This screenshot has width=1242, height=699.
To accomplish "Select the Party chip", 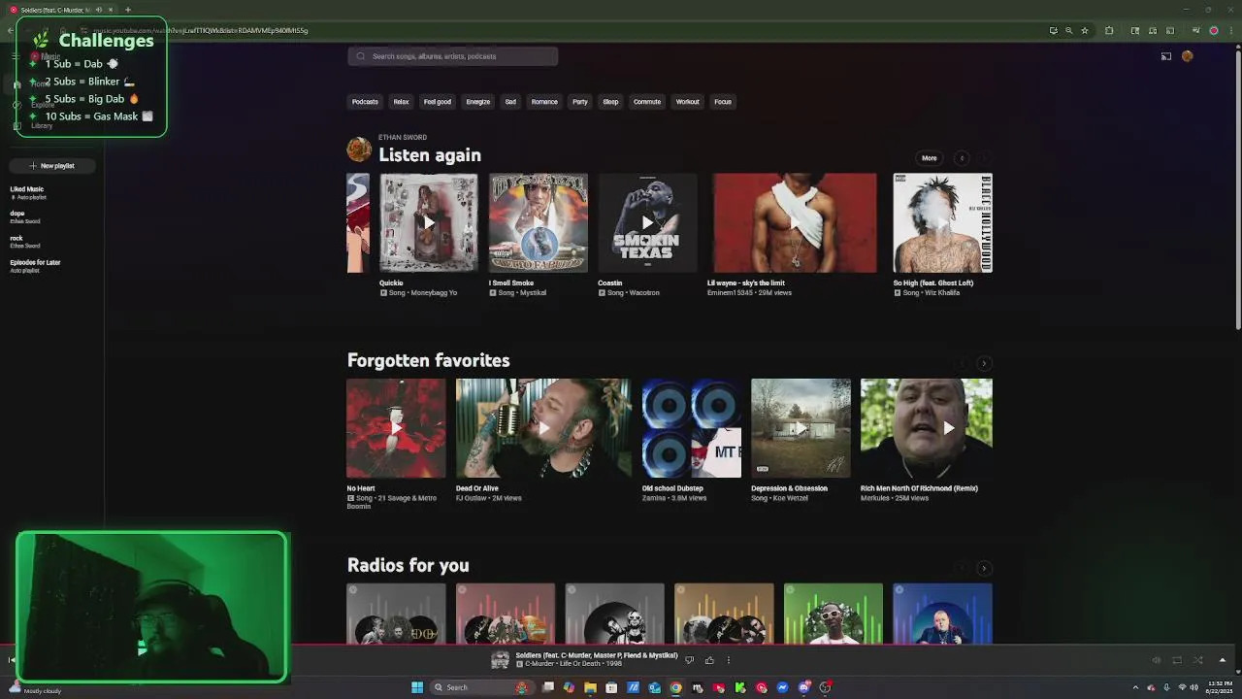I will click(x=580, y=102).
